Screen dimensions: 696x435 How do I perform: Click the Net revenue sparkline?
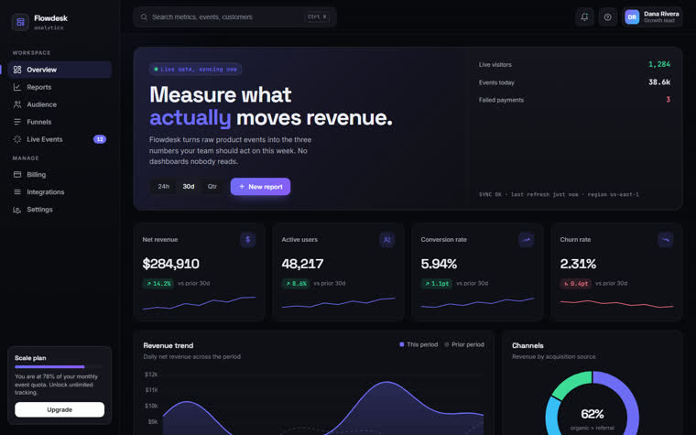(200, 303)
